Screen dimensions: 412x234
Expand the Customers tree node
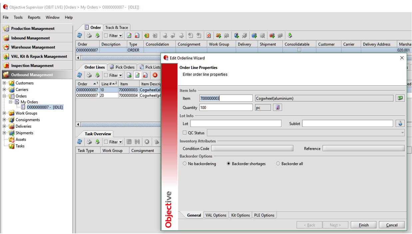[x=4, y=83]
